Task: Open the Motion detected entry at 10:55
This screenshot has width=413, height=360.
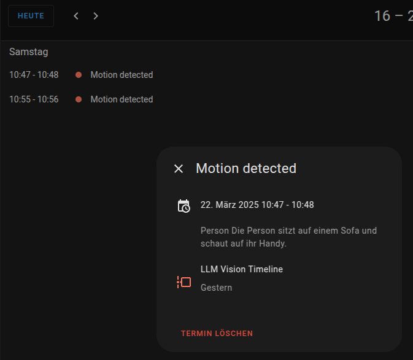Action: coord(122,99)
